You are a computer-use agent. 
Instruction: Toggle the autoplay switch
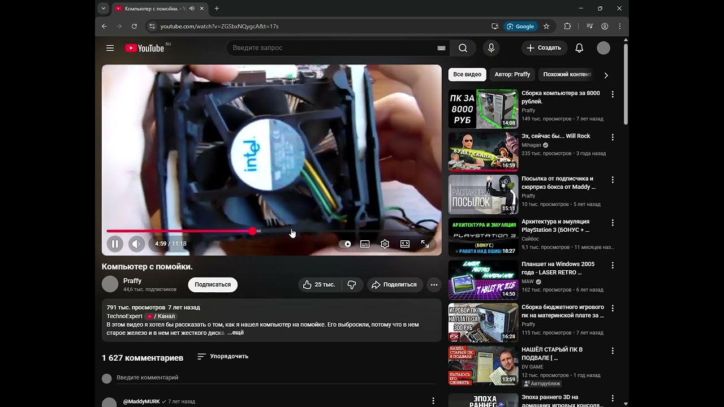[x=345, y=244]
